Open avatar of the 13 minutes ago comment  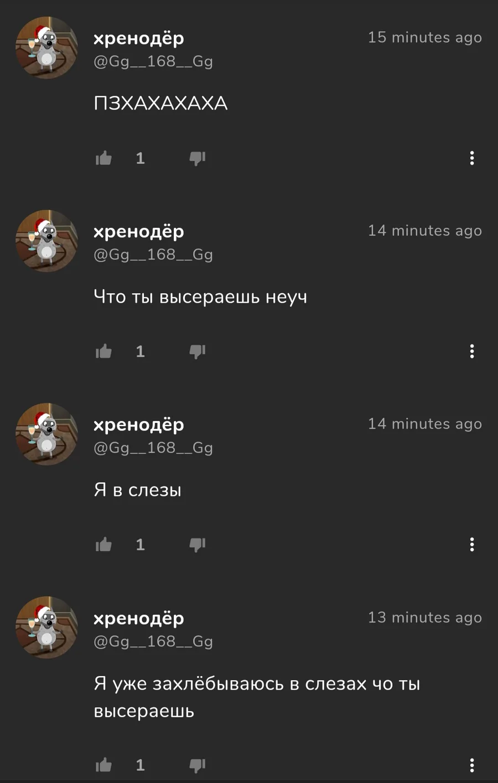coord(46,628)
